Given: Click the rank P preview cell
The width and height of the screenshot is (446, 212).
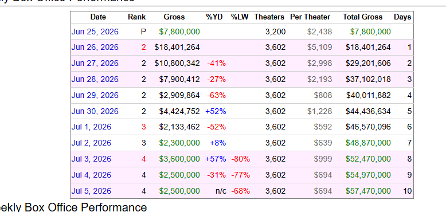Looking at the screenshot, I should click(x=143, y=32).
